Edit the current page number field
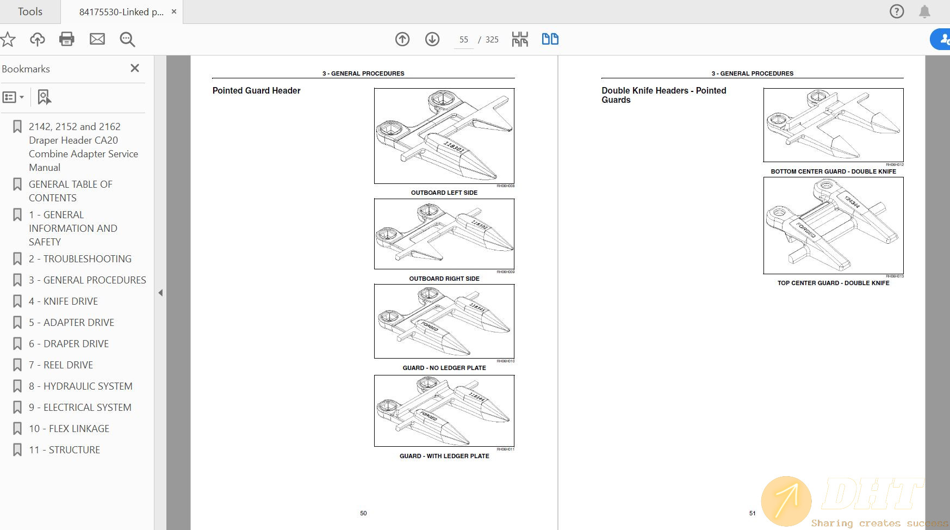 [463, 39]
